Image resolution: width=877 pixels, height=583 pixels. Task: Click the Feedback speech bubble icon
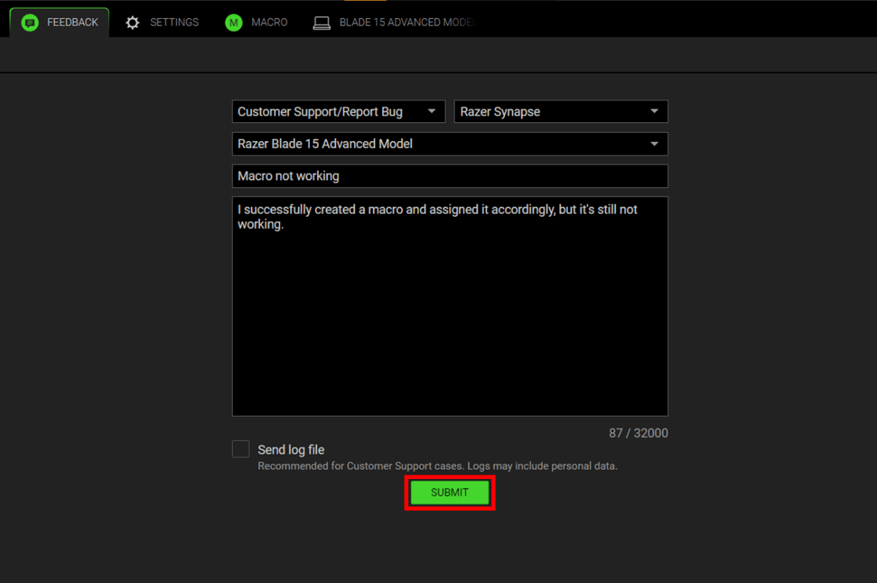point(30,23)
